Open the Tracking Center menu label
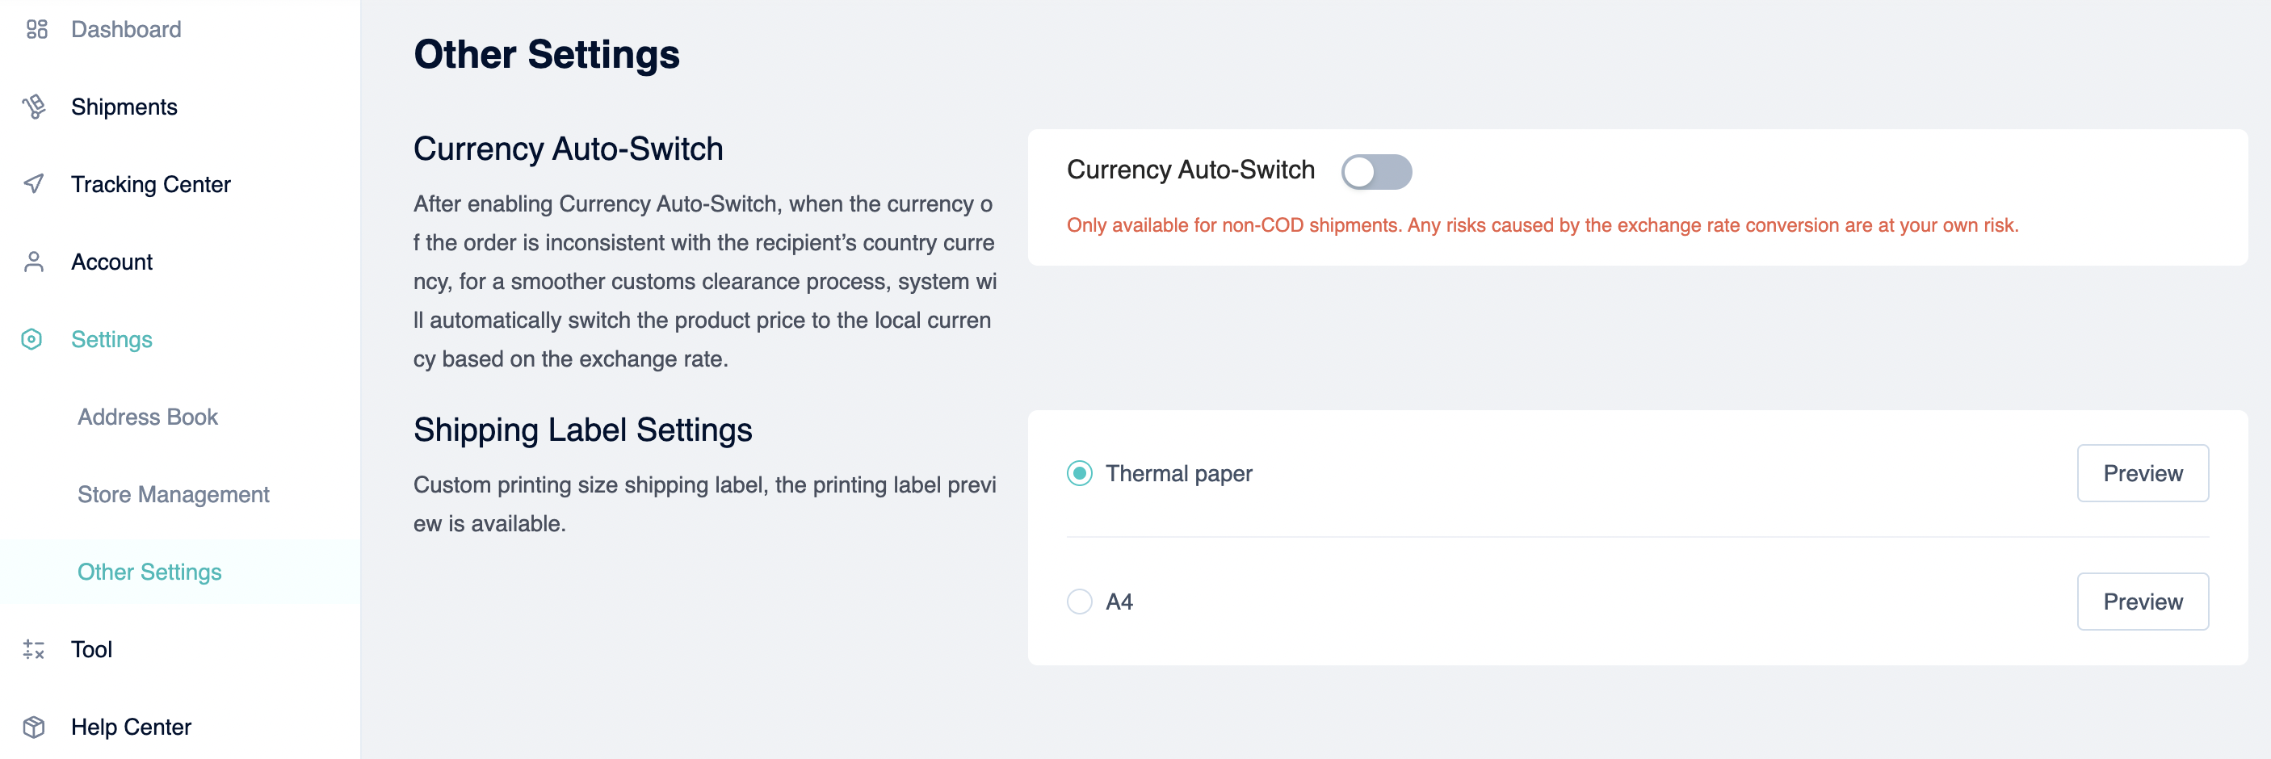 tap(151, 184)
